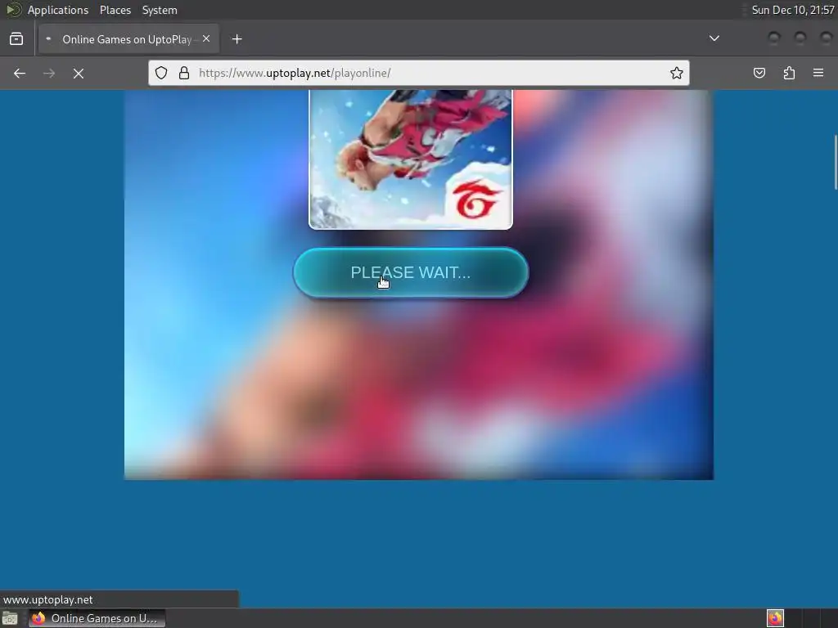Click the distro logo icon in top panel

(x=12, y=10)
